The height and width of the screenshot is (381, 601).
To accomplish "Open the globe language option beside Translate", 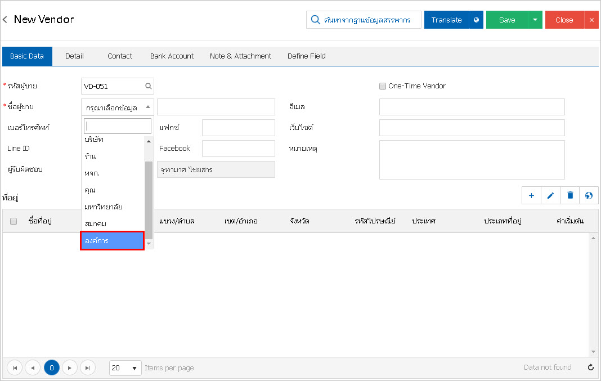I will (x=476, y=20).
